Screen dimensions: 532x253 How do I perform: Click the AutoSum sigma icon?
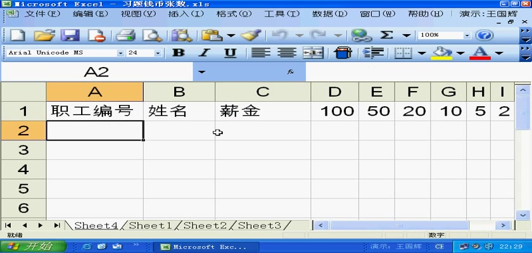click(386, 35)
